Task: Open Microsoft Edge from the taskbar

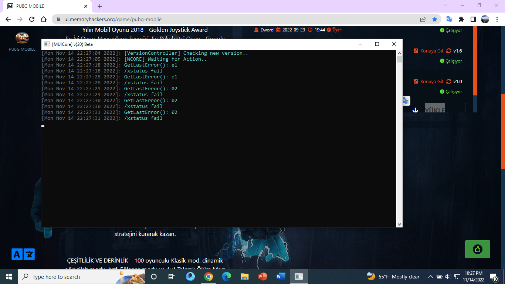Action: [227, 277]
